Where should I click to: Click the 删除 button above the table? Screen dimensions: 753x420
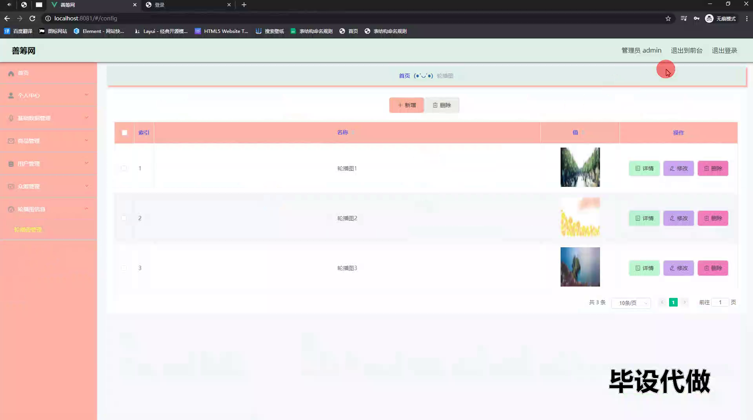pos(442,105)
